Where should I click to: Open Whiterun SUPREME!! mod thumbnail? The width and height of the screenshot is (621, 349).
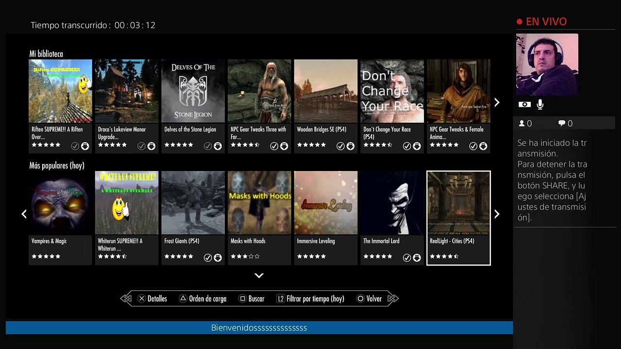pyautogui.click(x=127, y=203)
